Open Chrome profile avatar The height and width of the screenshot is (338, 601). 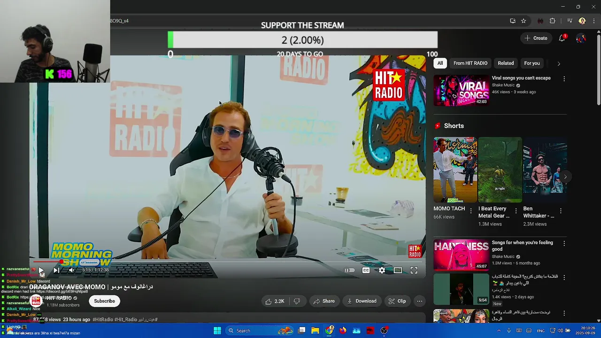point(582,21)
